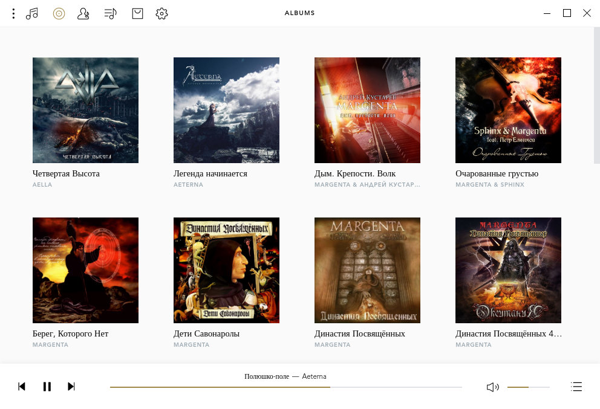Click the Берег, Которого Нет title
Viewport: 600px width, 409px height.
pos(70,333)
